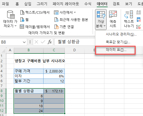The width and height of the screenshot is (143, 116).
Task: Open the 수식 ribbon tab
Action: pyautogui.click(x=88, y=4)
